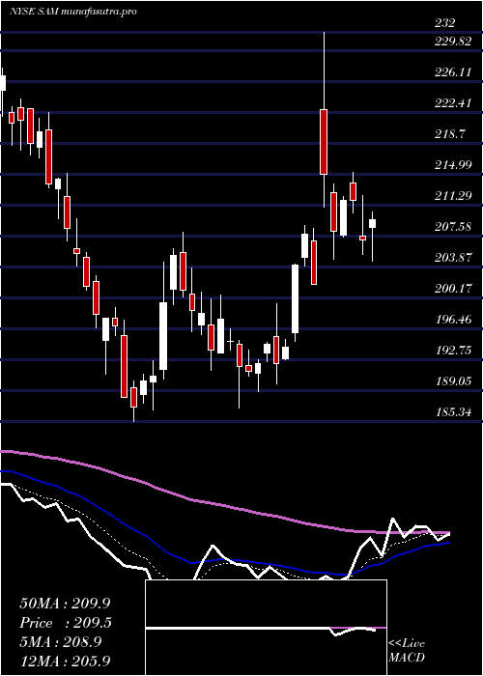The image size is (483, 676).
Task: Click the 232 price axis label
Action: point(444,22)
